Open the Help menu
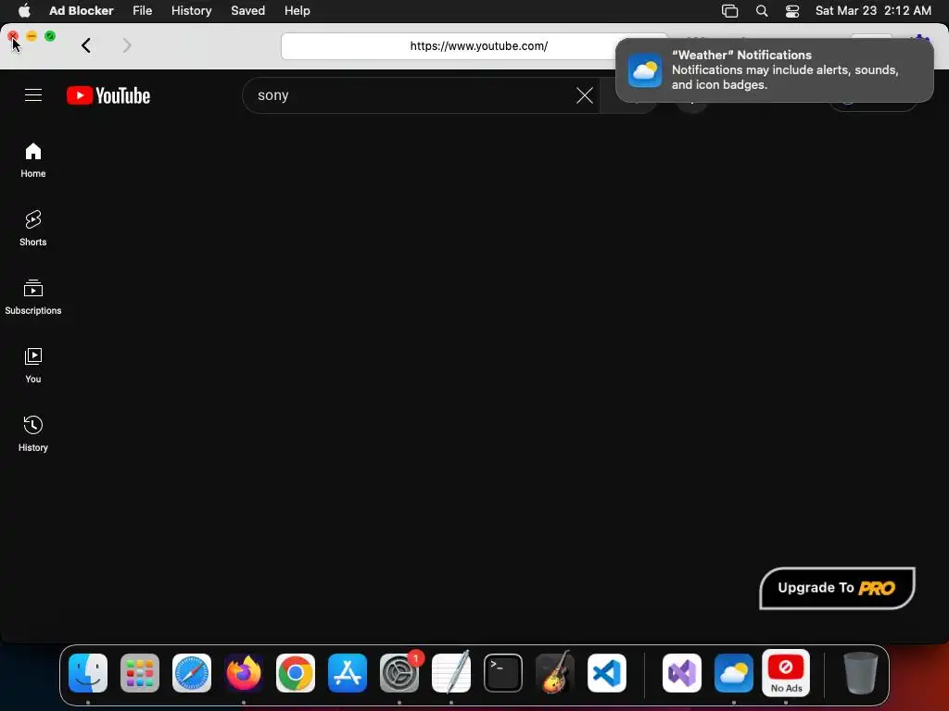The height and width of the screenshot is (711, 949). pos(297,11)
